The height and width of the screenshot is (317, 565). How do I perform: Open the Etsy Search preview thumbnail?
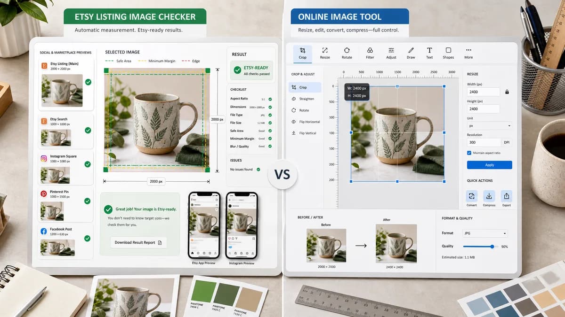[56, 138]
